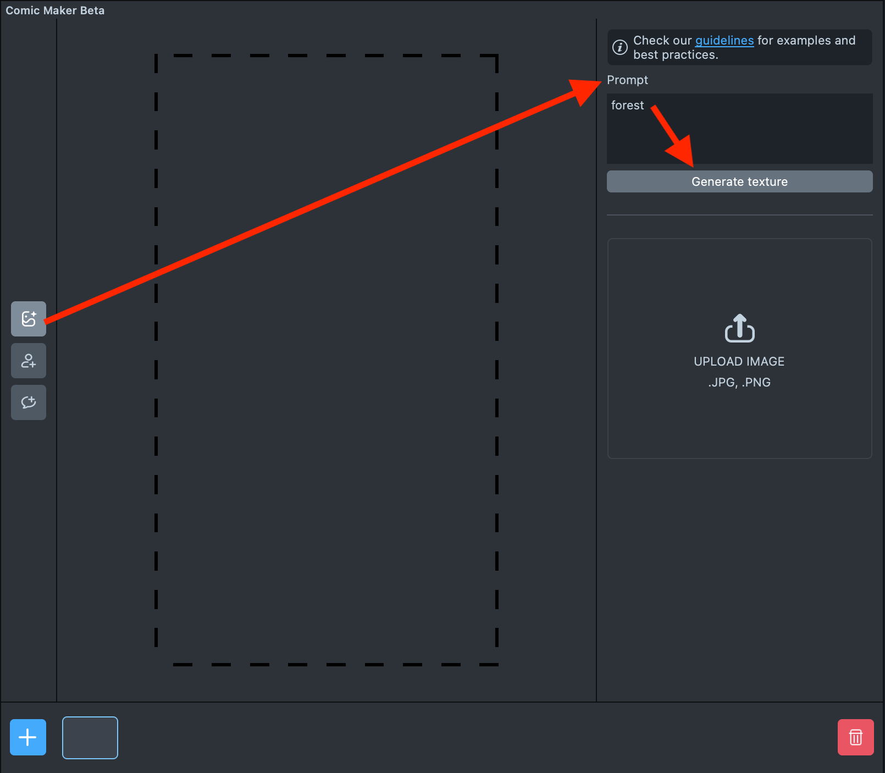
Task: Click the upload arrow icon
Action: click(x=739, y=329)
